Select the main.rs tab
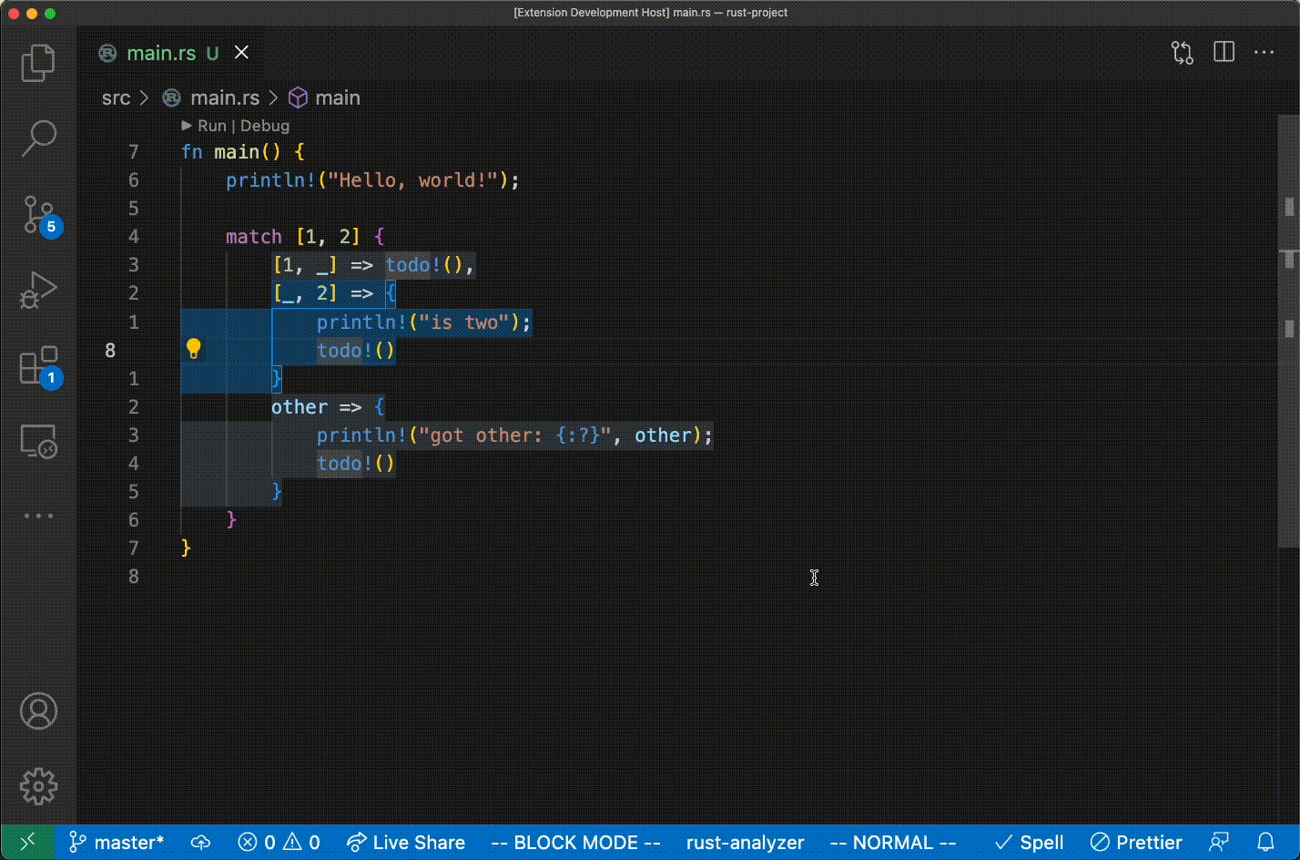The width and height of the screenshot is (1300, 860). point(160,52)
